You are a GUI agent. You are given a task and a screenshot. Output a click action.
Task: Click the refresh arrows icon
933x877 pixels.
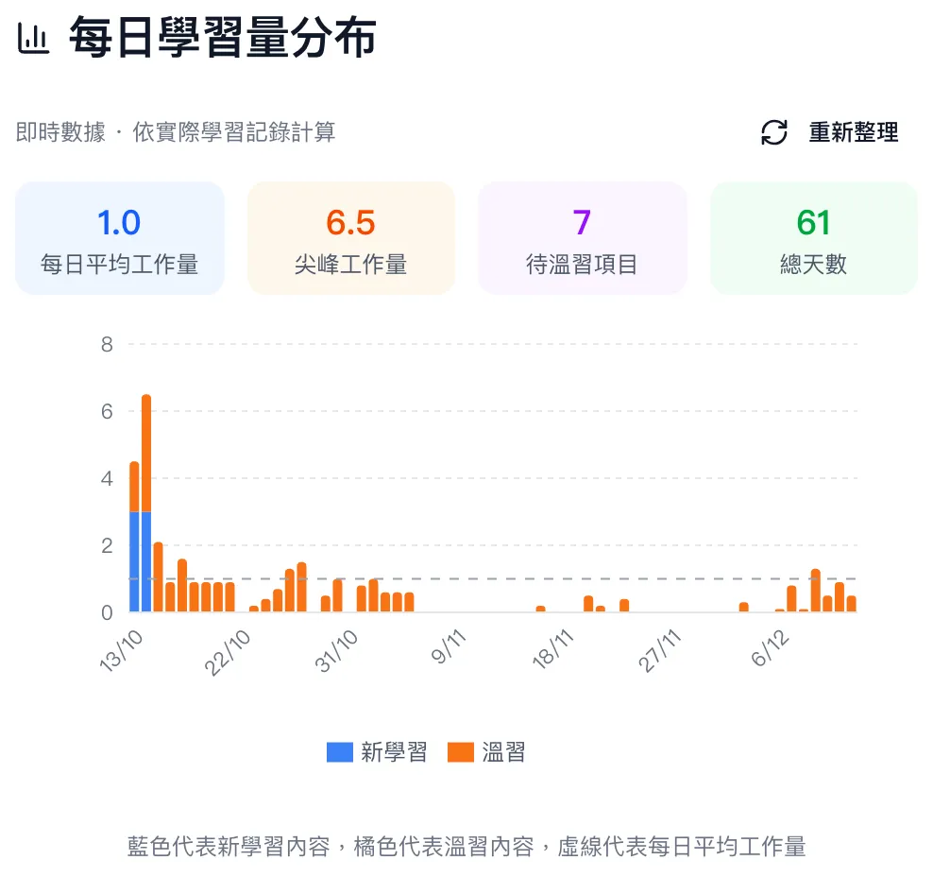click(x=774, y=132)
